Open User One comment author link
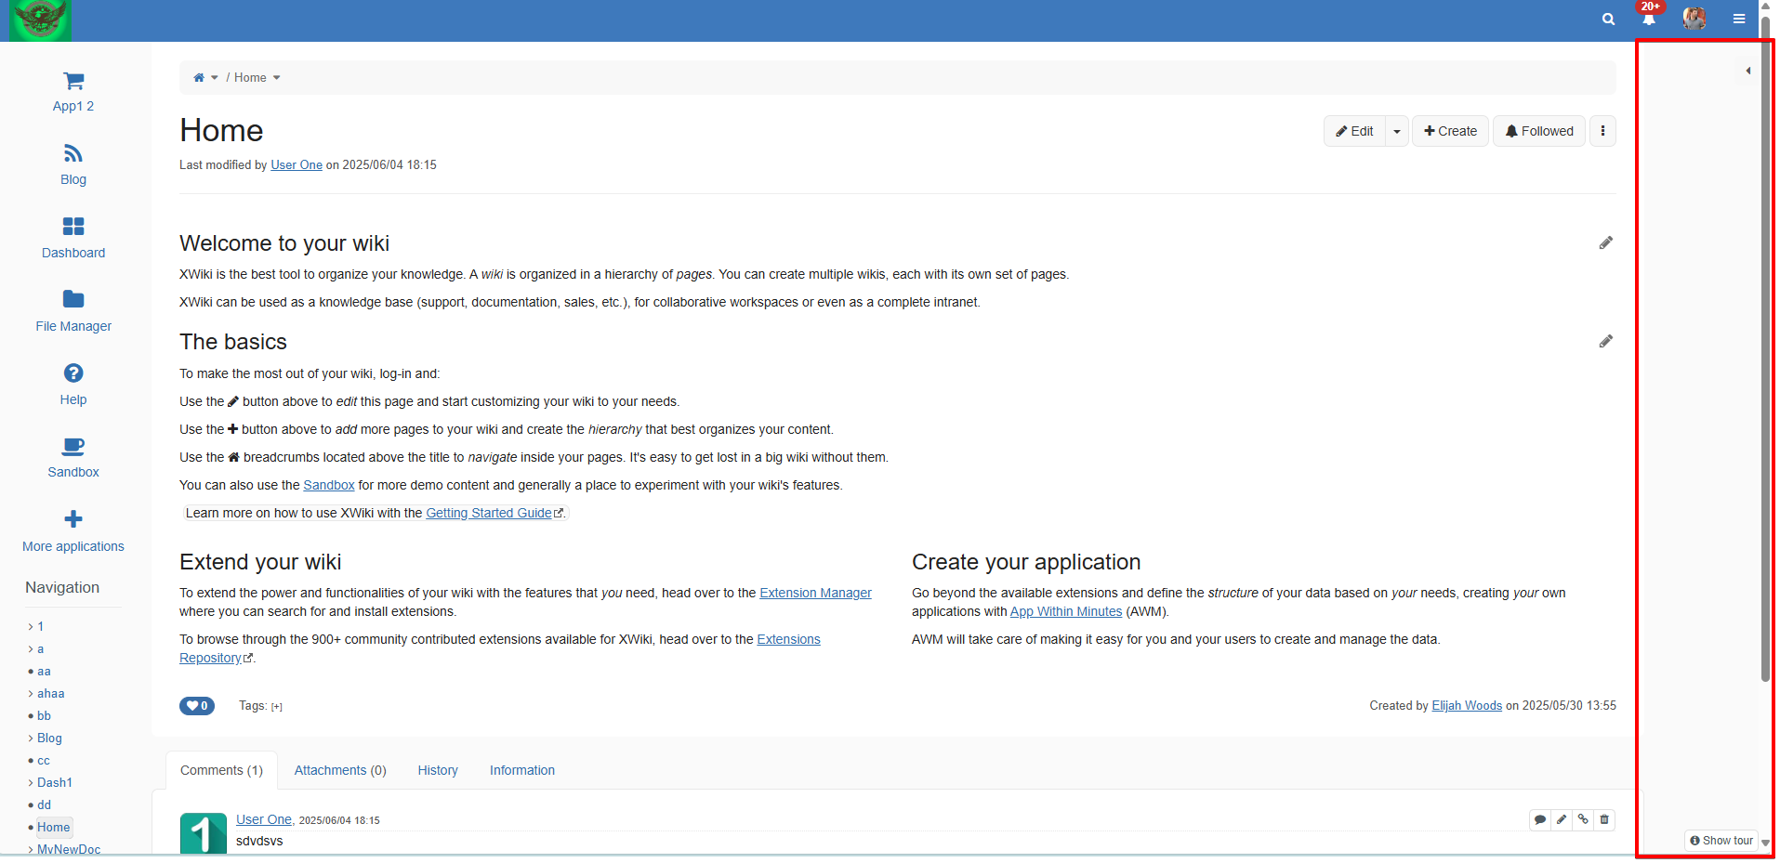 point(265,819)
